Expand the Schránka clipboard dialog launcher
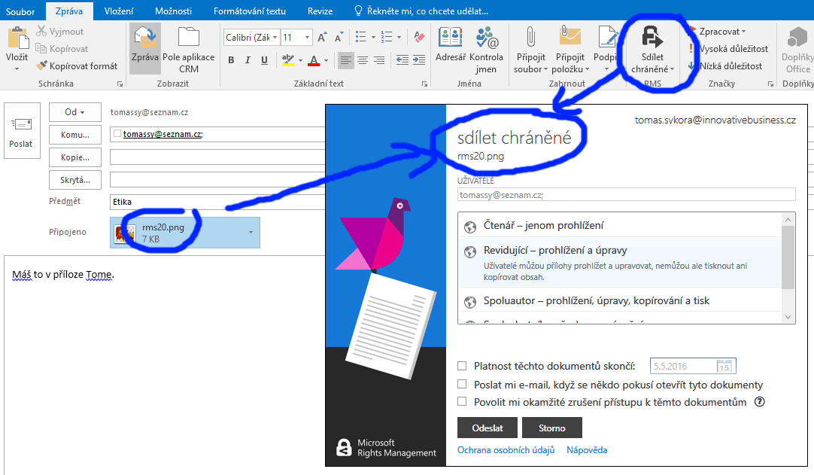Screen dimensions: 814x475 click(120, 84)
